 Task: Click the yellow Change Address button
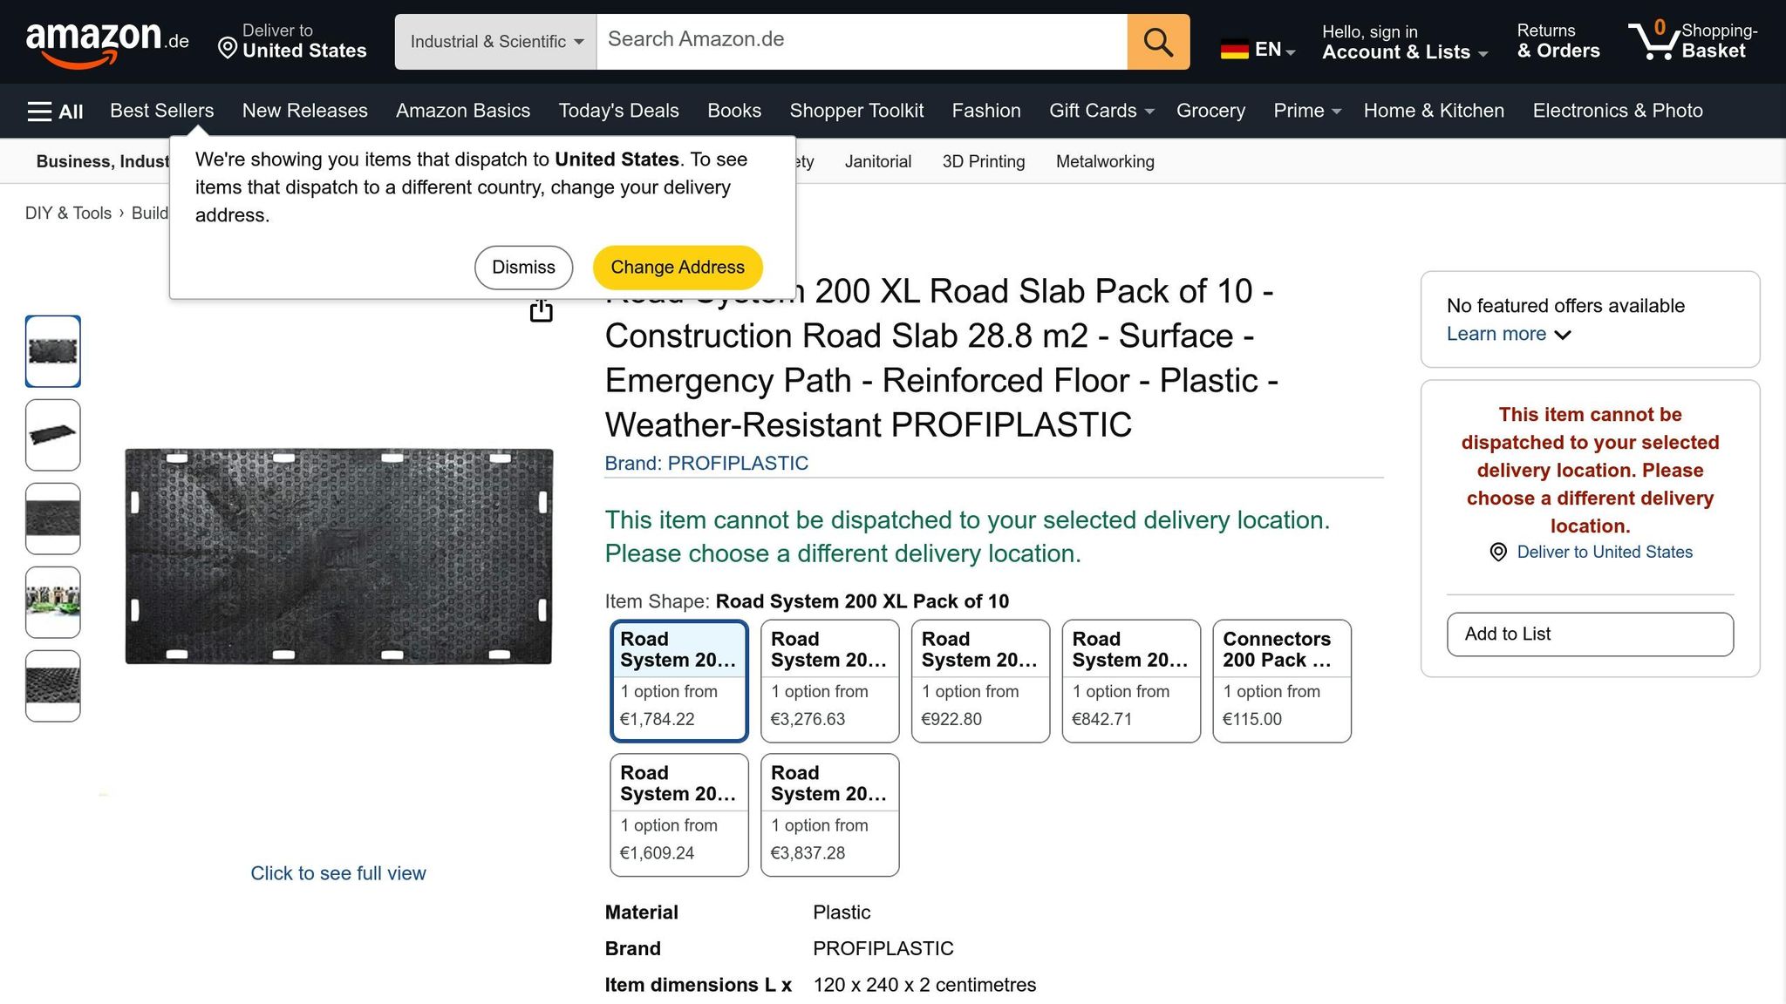pos(678,268)
